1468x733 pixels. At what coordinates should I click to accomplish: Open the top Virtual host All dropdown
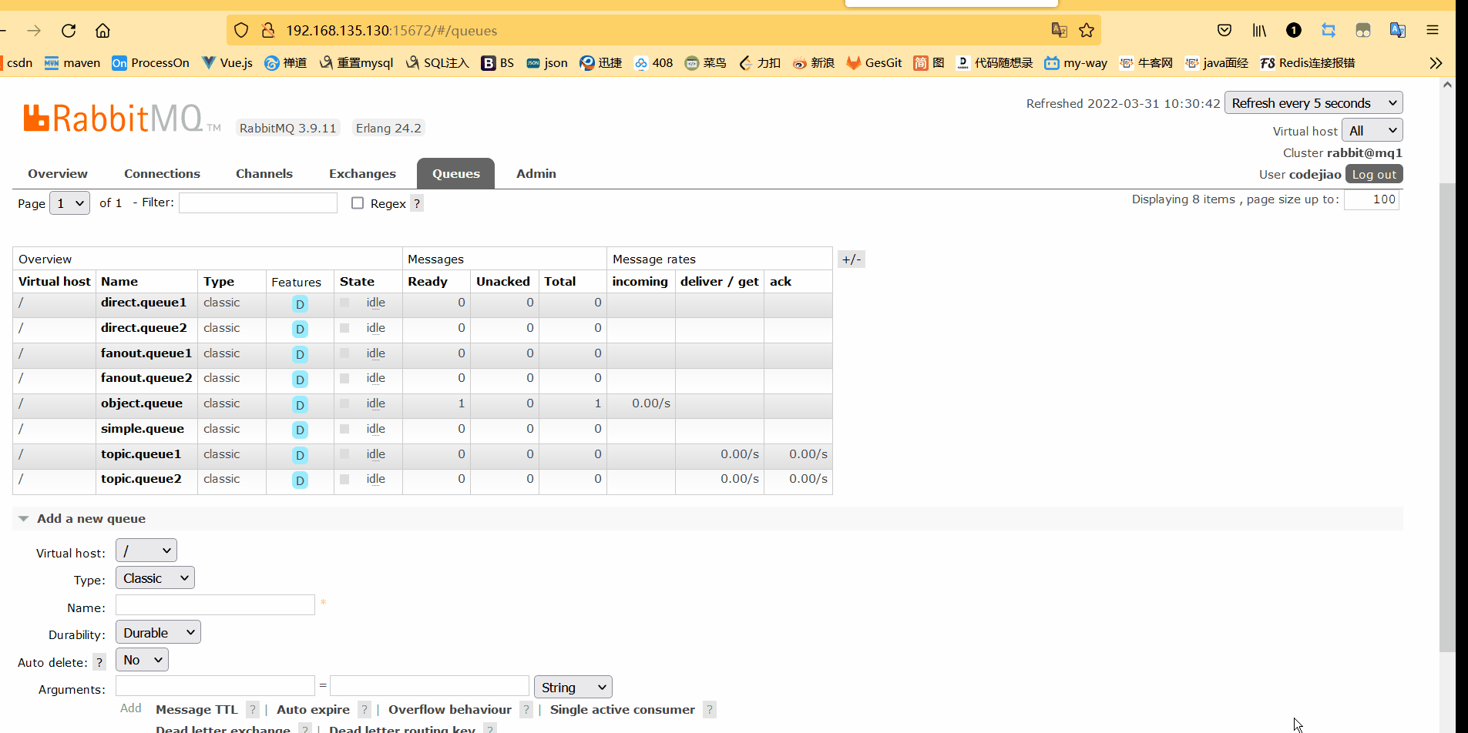pyautogui.click(x=1372, y=131)
